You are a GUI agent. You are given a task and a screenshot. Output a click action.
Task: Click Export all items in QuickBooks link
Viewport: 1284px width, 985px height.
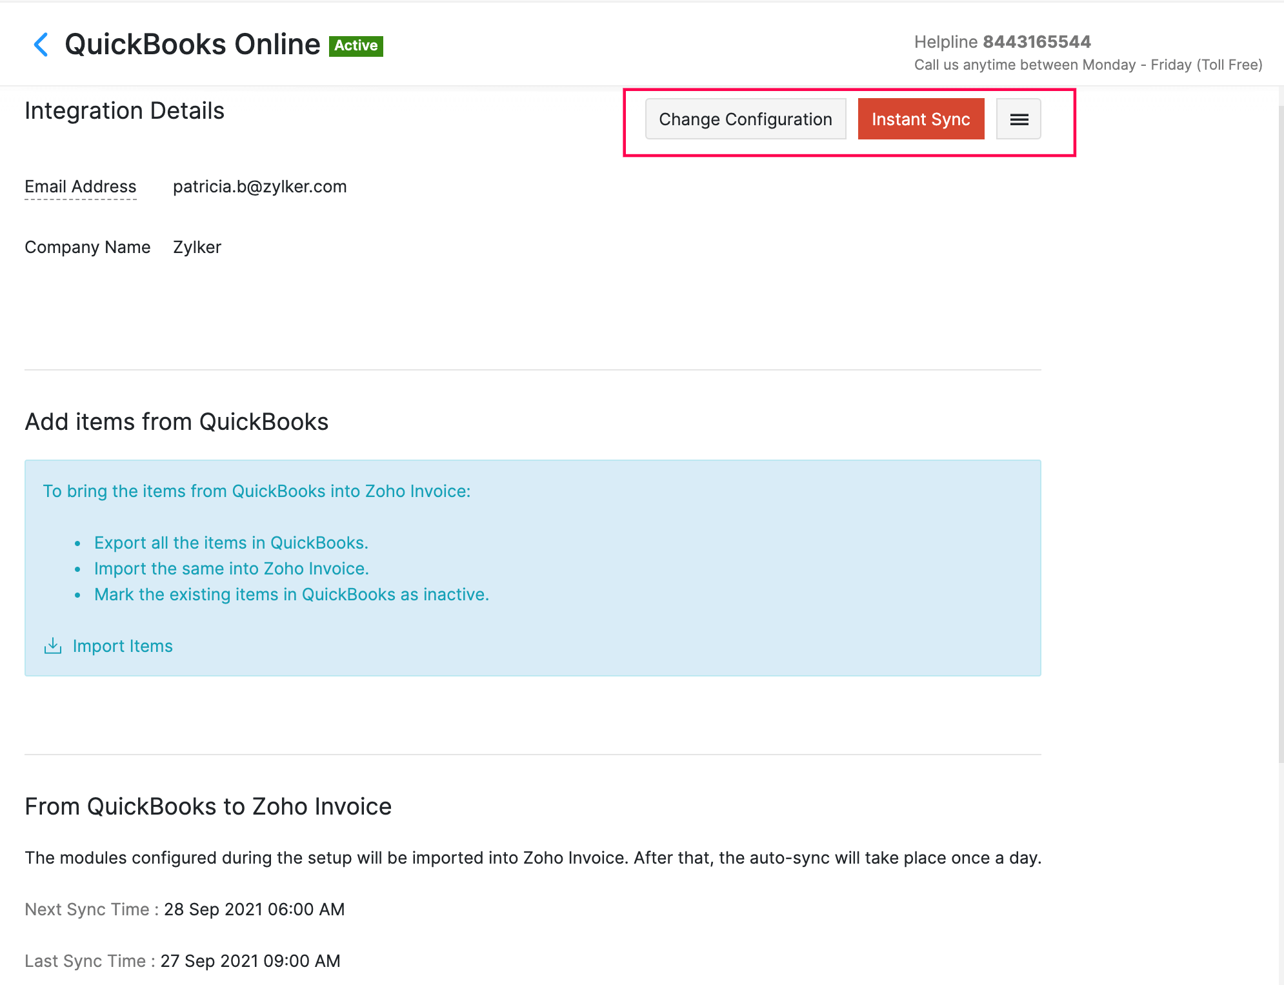coord(228,542)
